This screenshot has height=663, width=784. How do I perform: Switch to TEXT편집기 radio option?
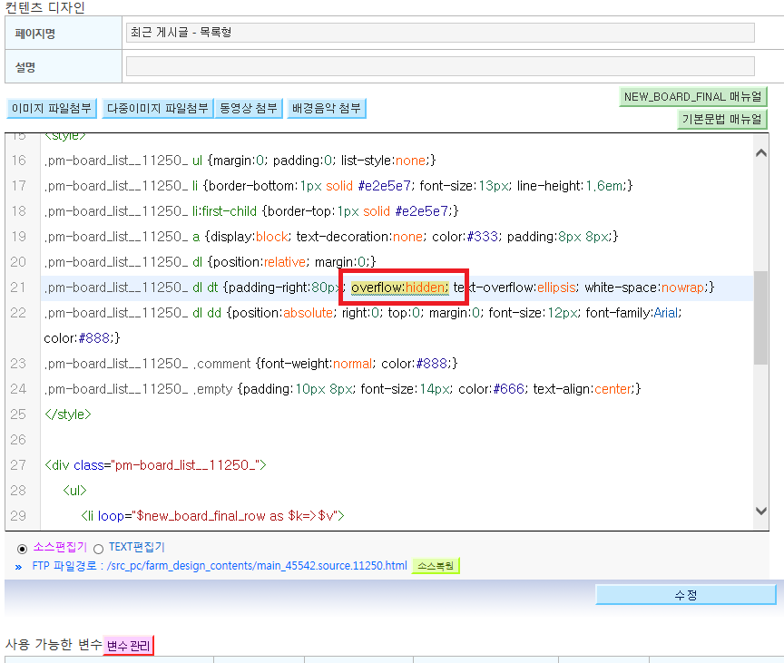(x=99, y=549)
